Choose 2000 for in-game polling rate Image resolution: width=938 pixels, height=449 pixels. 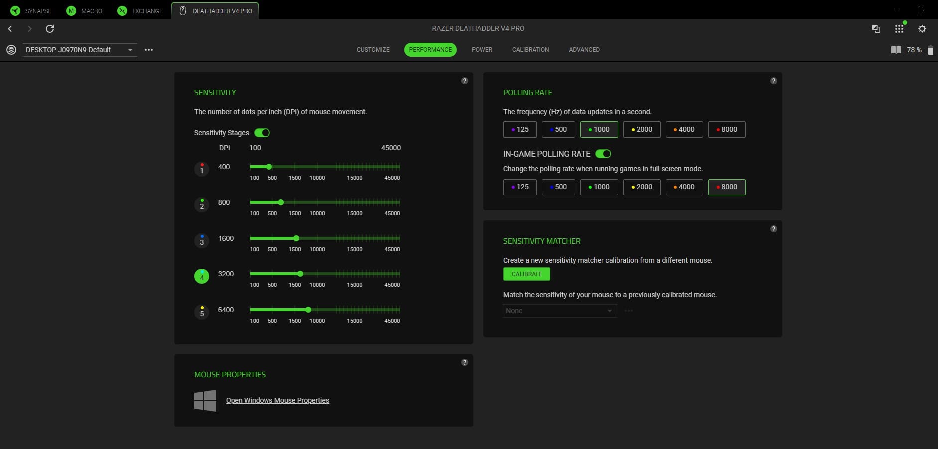[642, 187]
